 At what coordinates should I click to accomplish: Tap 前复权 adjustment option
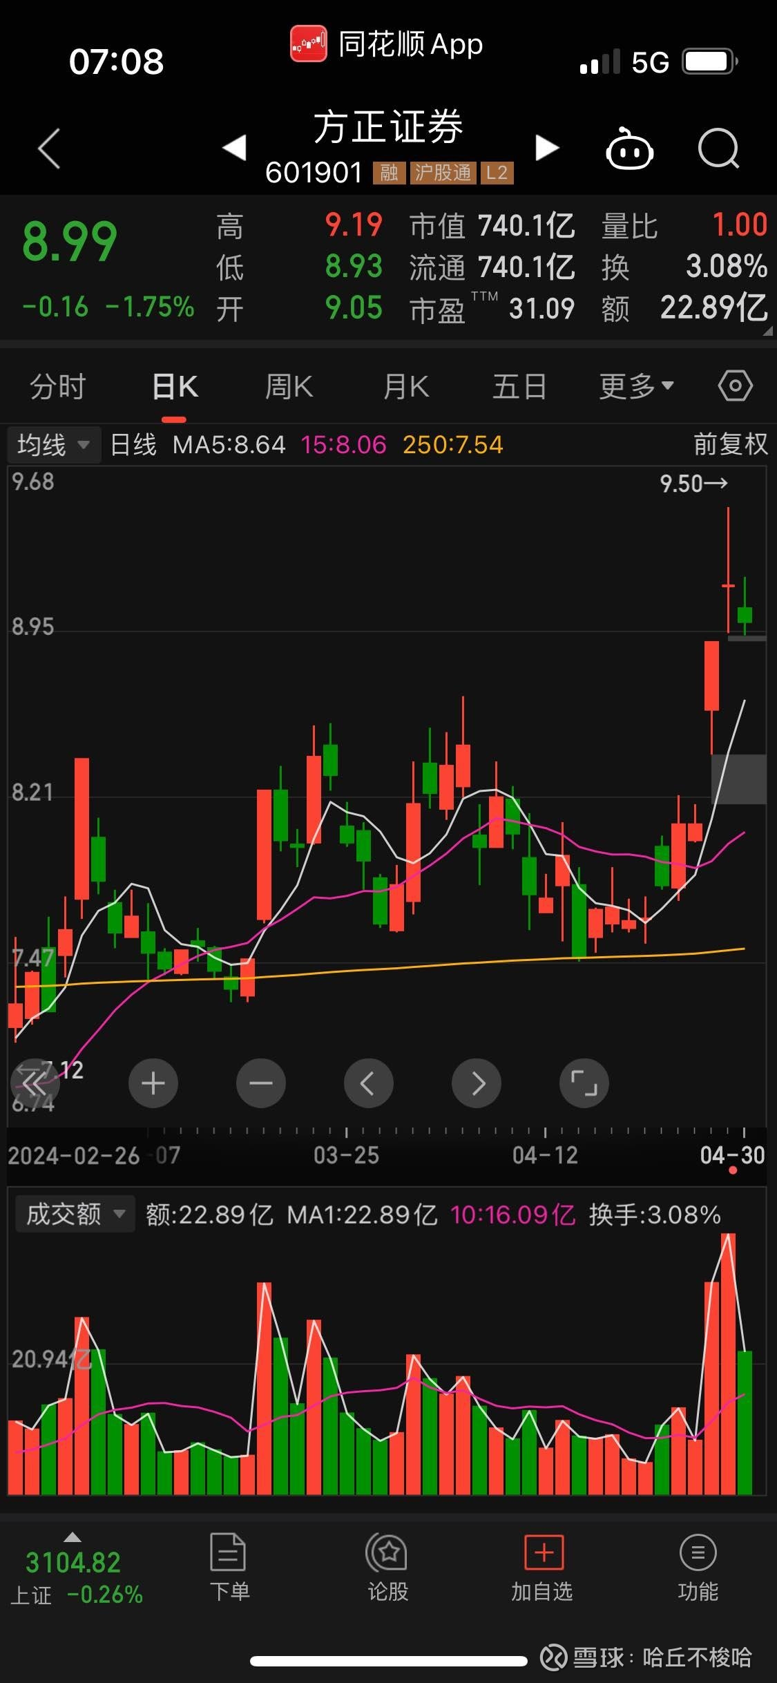coord(731,444)
